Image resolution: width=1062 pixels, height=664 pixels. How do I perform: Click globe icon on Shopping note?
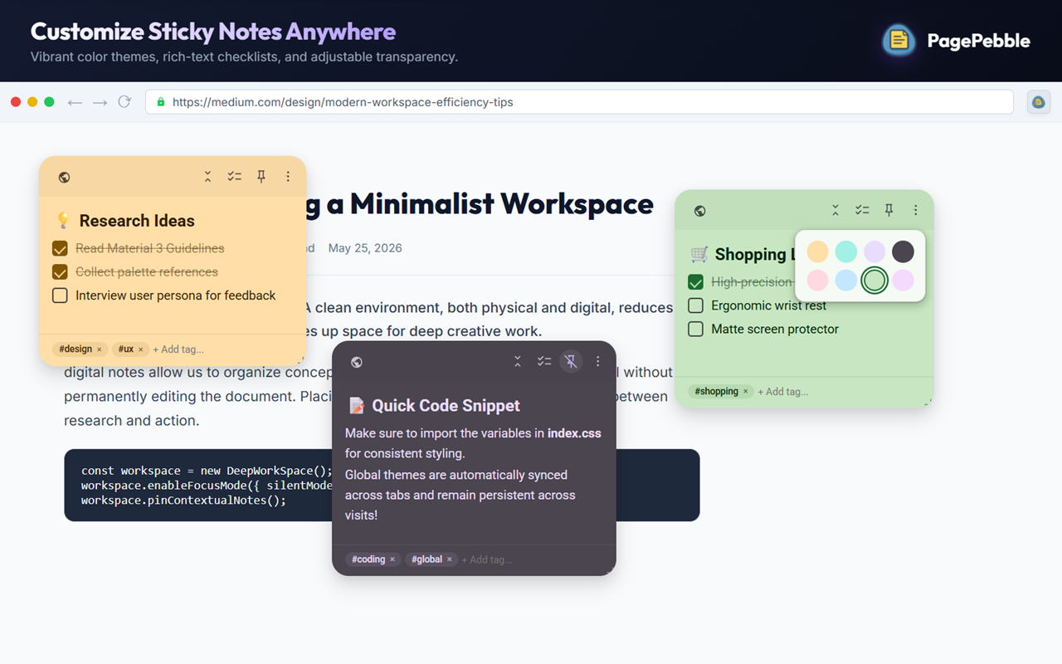pyautogui.click(x=700, y=211)
